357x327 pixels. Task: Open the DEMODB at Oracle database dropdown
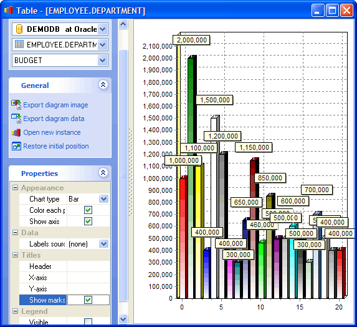[103, 29]
